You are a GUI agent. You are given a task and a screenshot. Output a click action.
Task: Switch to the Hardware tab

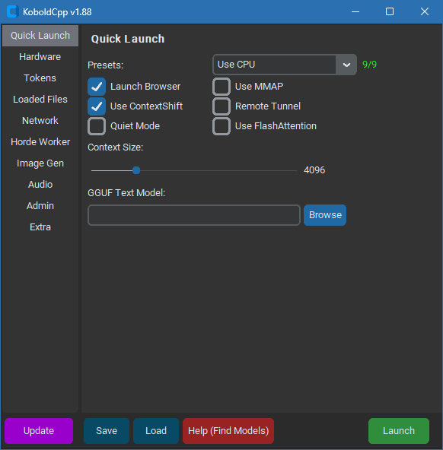pos(40,57)
